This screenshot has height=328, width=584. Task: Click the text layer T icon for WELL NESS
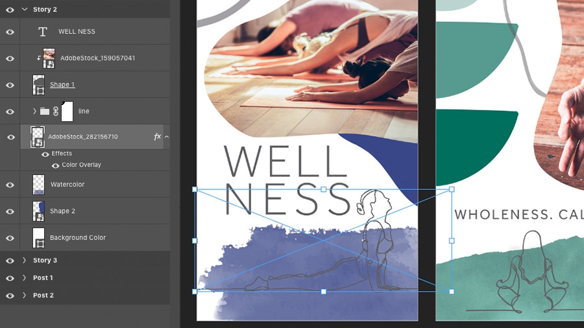click(43, 32)
